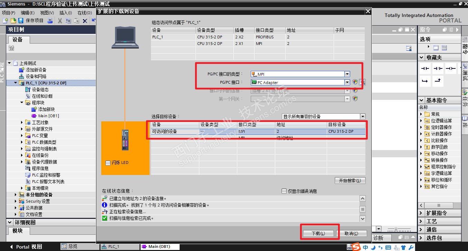Click the 下载(L) download button
The height and width of the screenshot is (251, 468).
tap(318, 233)
